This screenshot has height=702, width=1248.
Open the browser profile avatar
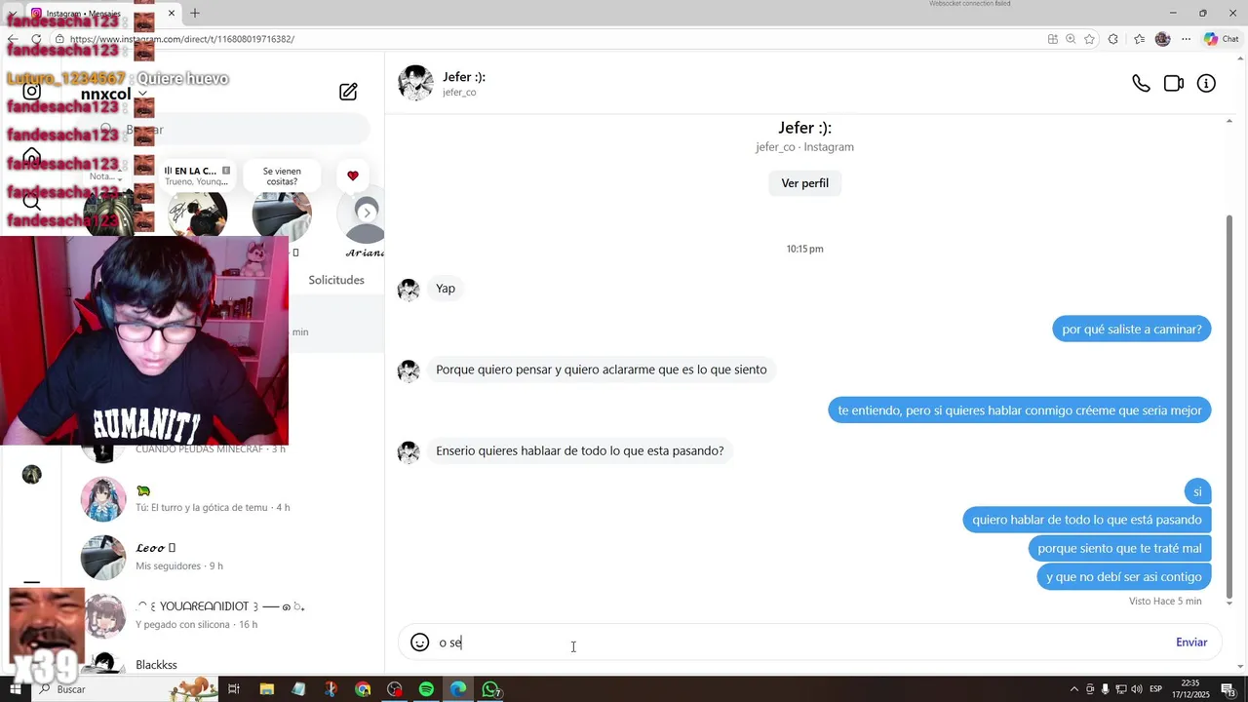(x=1162, y=39)
